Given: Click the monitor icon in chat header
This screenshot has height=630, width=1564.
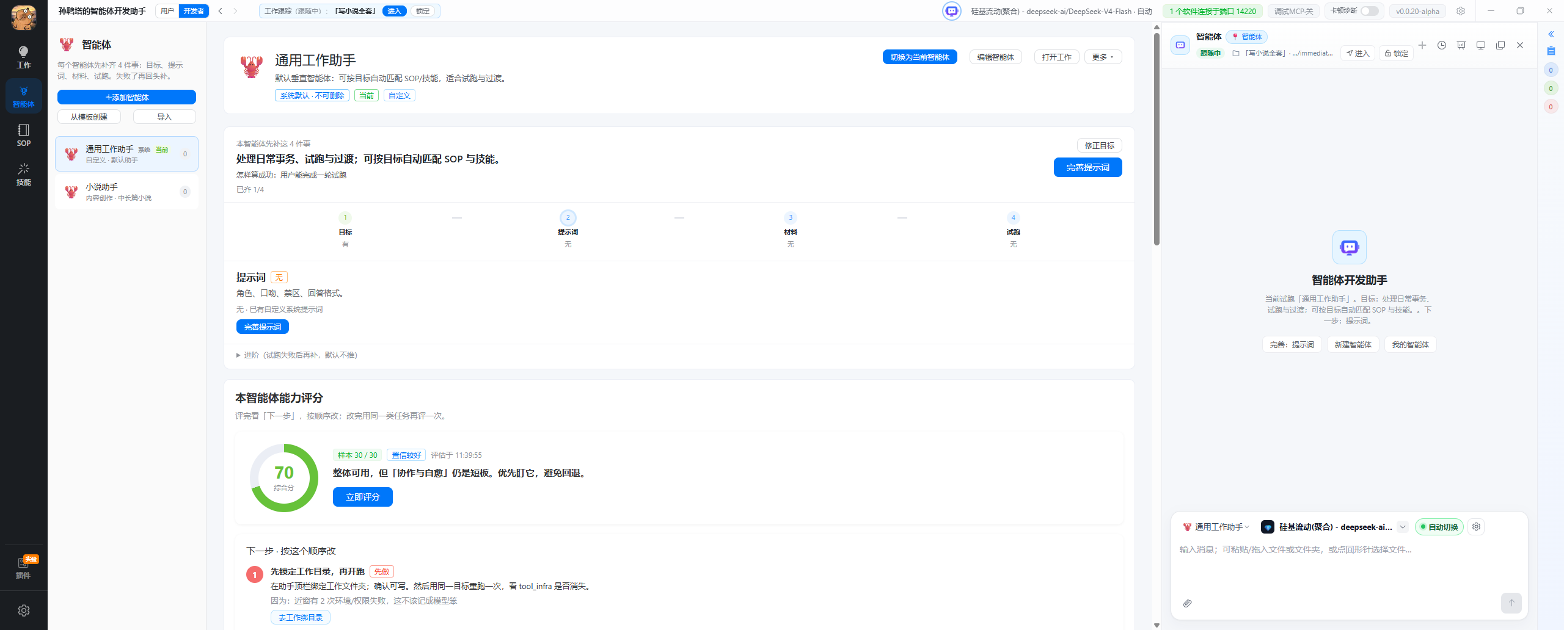Looking at the screenshot, I should pos(1481,45).
